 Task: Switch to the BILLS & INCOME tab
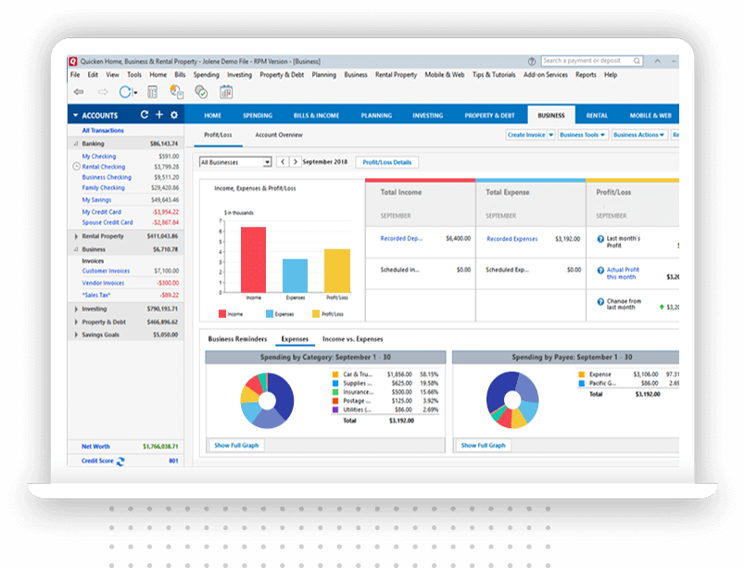tap(316, 116)
